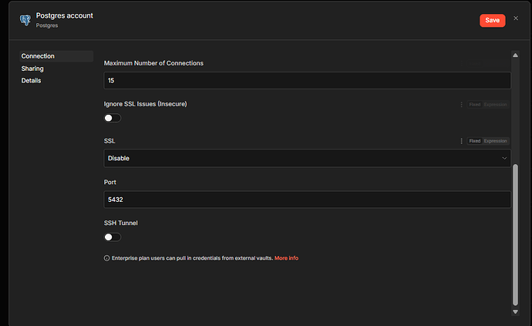
Task: Click the Port input field
Action: [x=307, y=199]
